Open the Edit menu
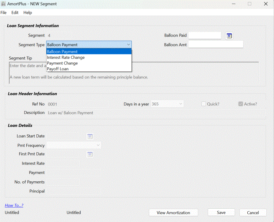 pos(15,13)
